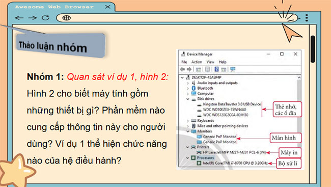Click the Device Manager title bar icon

pos(183,54)
